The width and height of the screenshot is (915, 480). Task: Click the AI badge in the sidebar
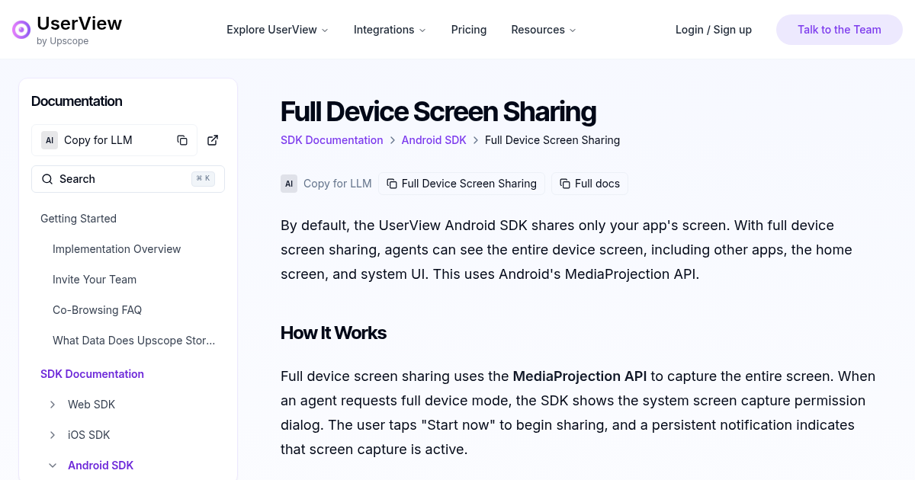(50, 140)
